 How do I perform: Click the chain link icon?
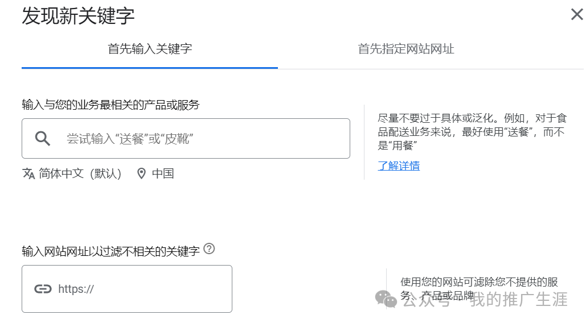click(43, 289)
